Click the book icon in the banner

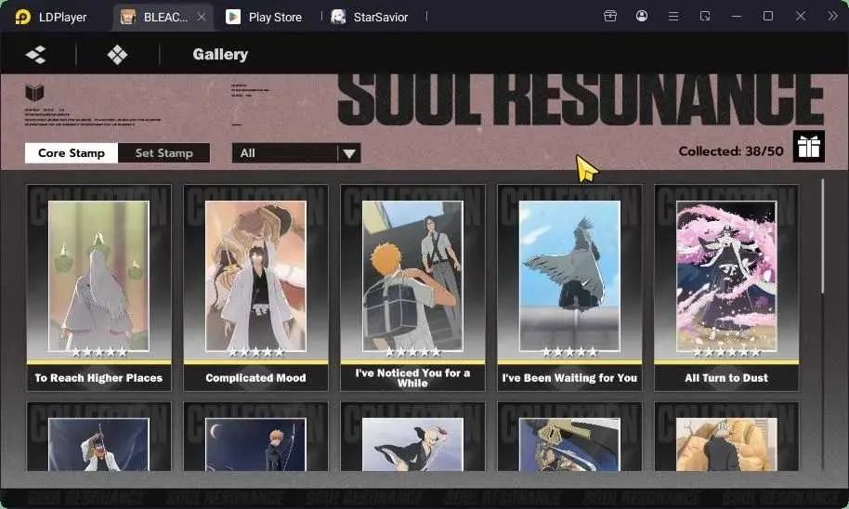(x=34, y=93)
